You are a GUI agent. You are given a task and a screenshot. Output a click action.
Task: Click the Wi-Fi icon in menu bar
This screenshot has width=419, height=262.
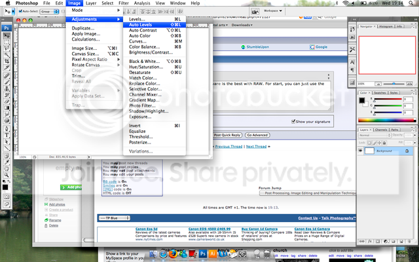pyautogui.click(x=345, y=3)
